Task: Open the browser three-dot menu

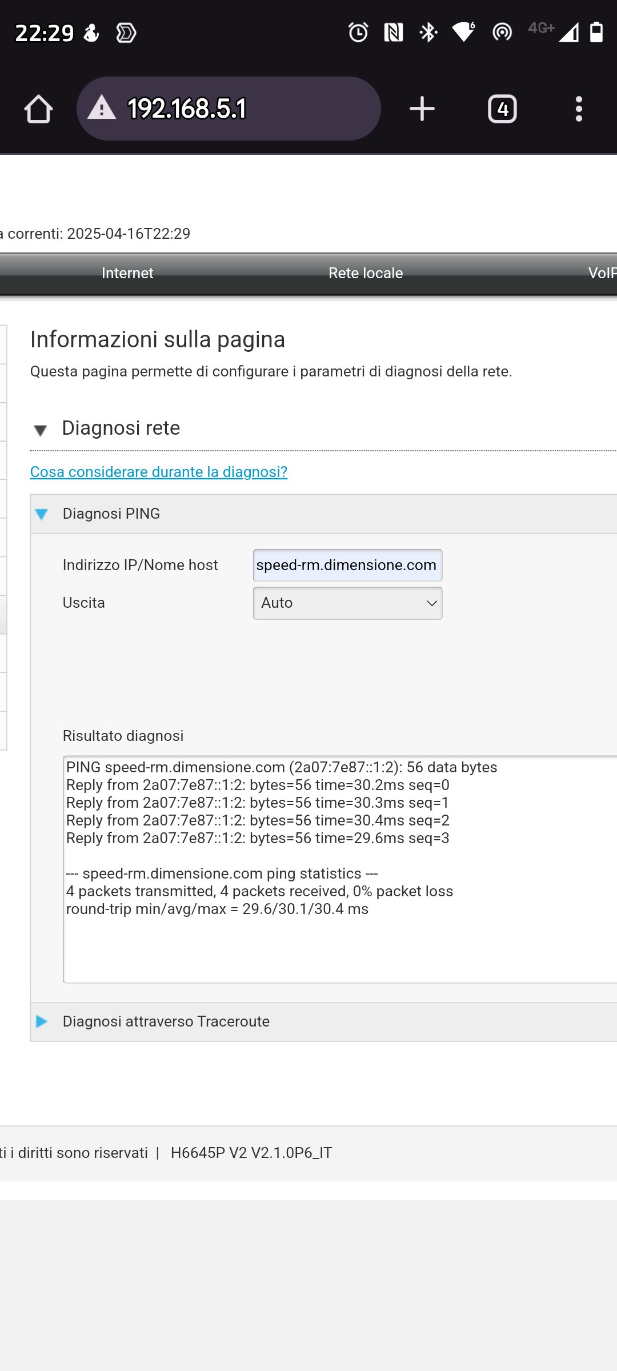Action: [x=579, y=109]
